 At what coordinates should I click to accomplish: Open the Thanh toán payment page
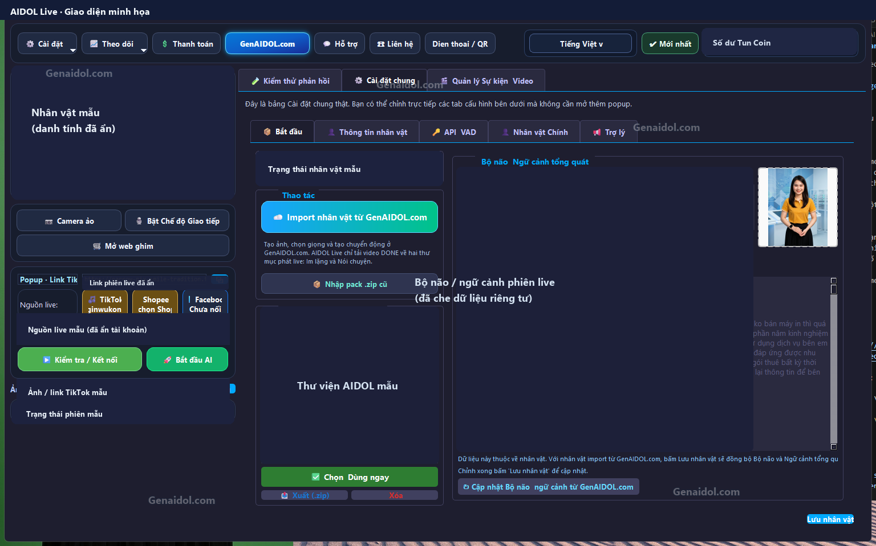click(x=186, y=44)
